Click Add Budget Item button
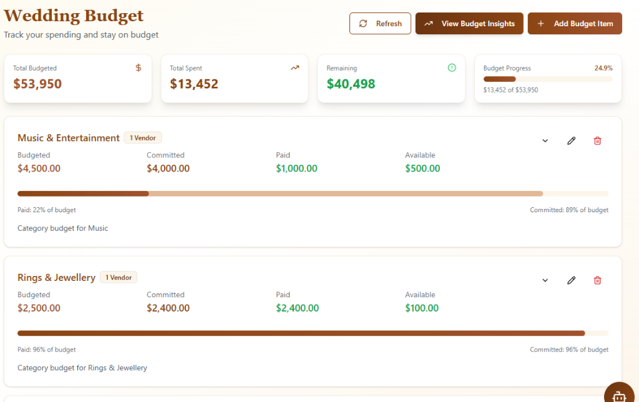 [575, 24]
